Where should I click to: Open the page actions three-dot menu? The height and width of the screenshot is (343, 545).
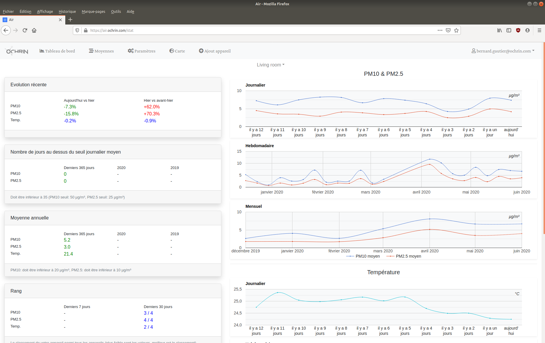click(440, 30)
